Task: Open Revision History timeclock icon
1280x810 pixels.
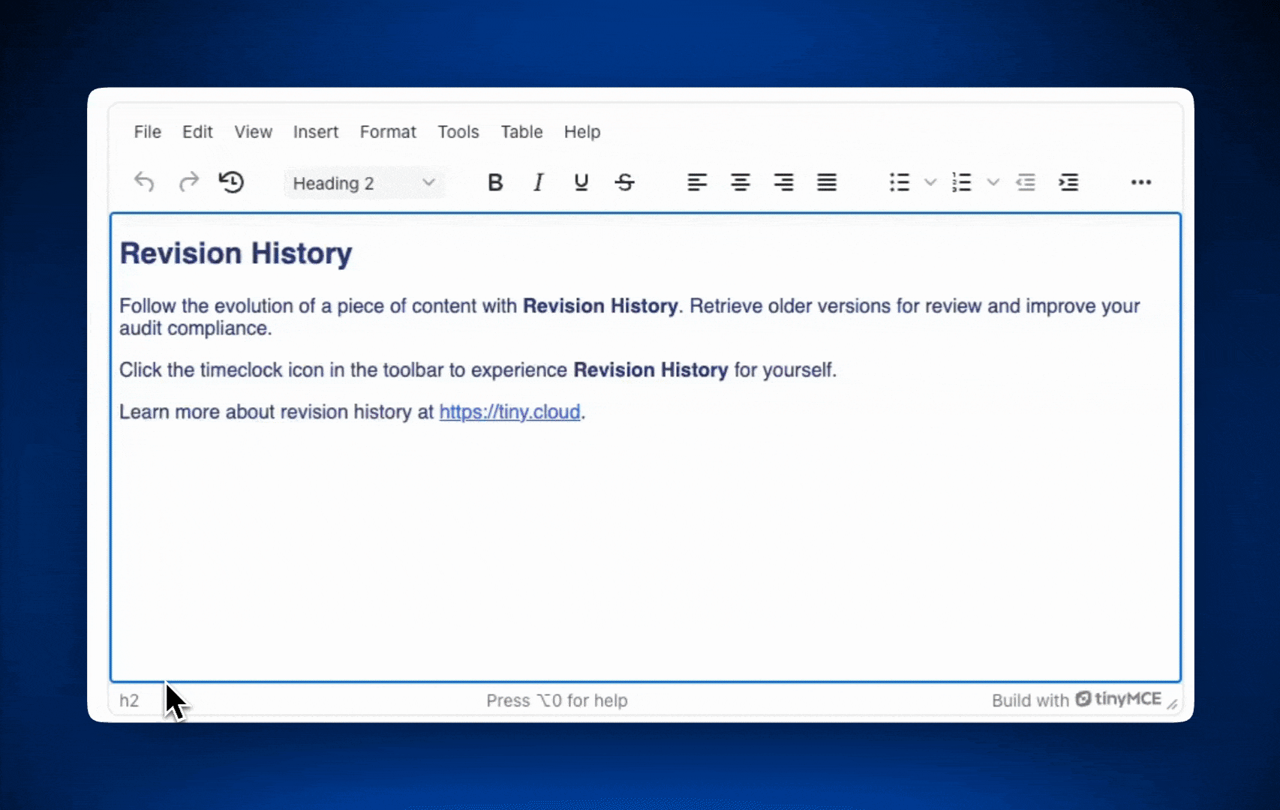Action: (x=232, y=182)
